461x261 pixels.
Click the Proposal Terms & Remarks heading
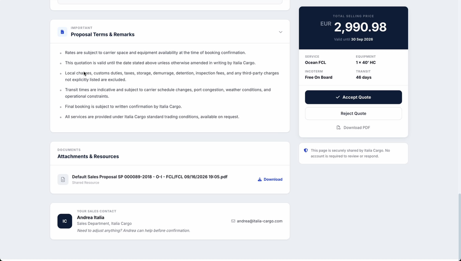point(103,35)
